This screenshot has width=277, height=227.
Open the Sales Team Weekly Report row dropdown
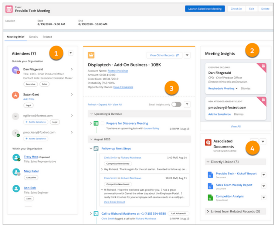click(264, 186)
